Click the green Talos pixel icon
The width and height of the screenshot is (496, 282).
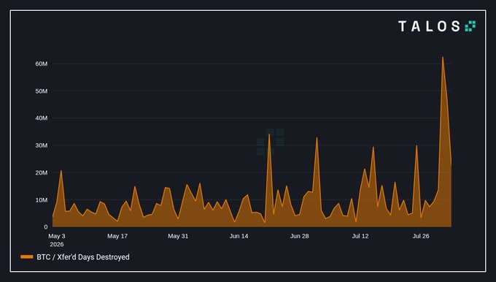(x=470, y=26)
